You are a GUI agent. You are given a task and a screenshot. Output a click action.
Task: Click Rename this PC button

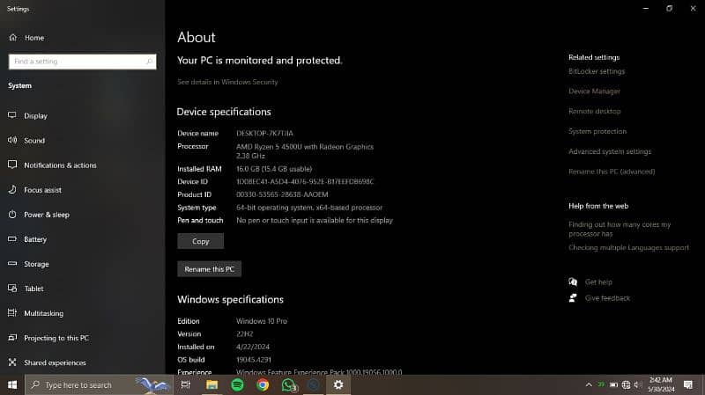[x=209, y=269]
